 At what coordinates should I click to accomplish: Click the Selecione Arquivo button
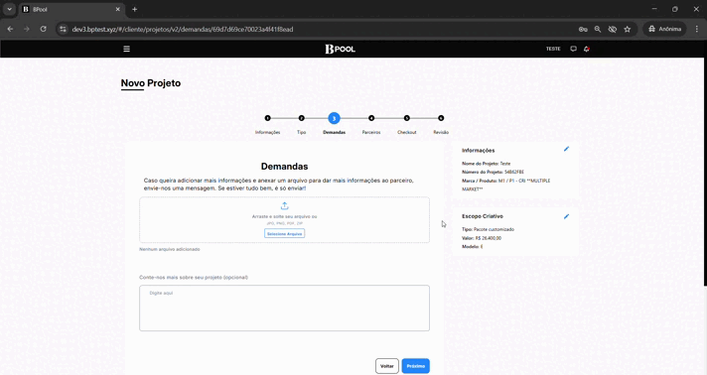[x=285, y=233]
